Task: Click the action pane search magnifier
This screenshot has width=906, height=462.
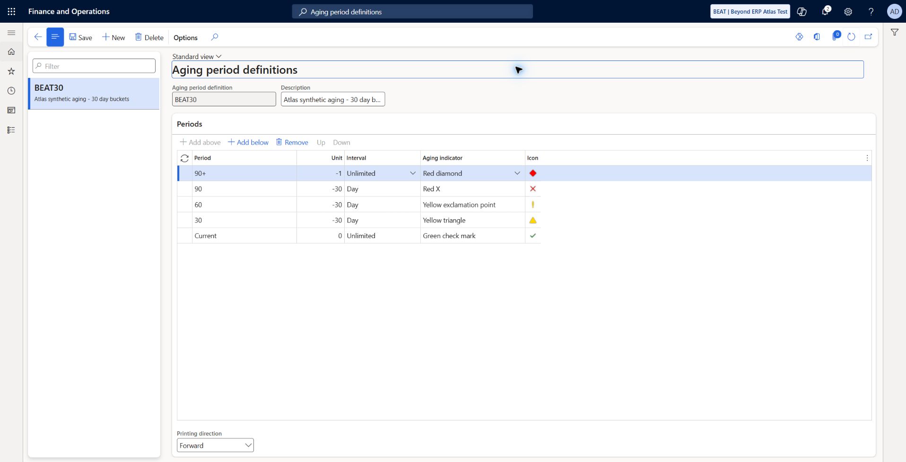Action: pos(215,37)
